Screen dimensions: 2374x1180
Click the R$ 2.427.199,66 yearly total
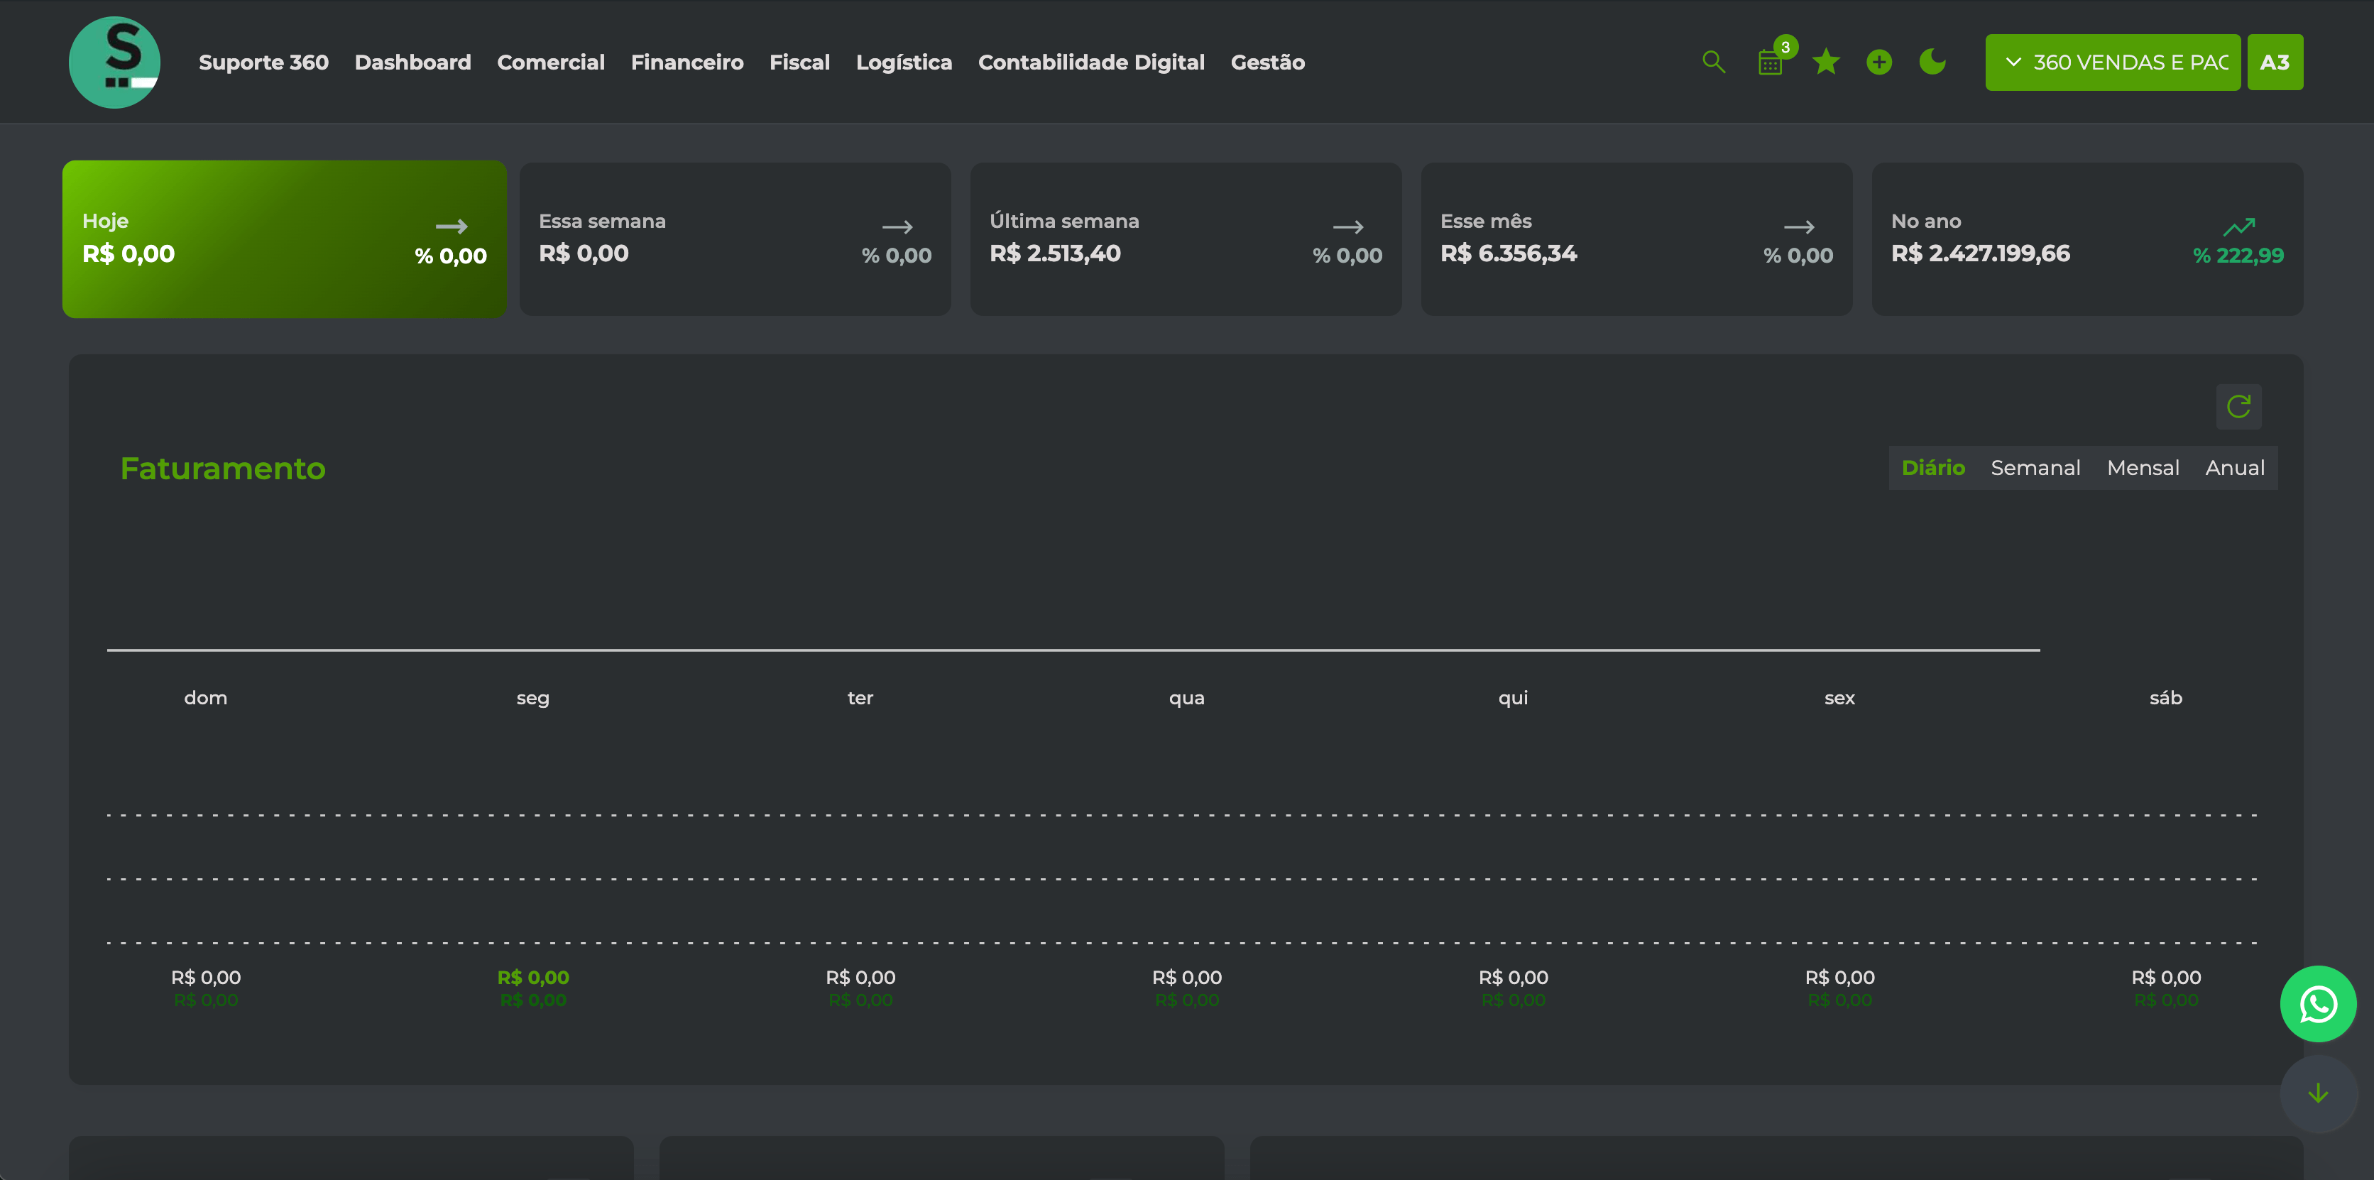1981,253
